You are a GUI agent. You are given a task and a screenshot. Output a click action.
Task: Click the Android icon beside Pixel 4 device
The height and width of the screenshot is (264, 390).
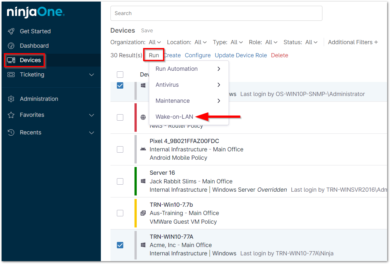click(143, 149)
